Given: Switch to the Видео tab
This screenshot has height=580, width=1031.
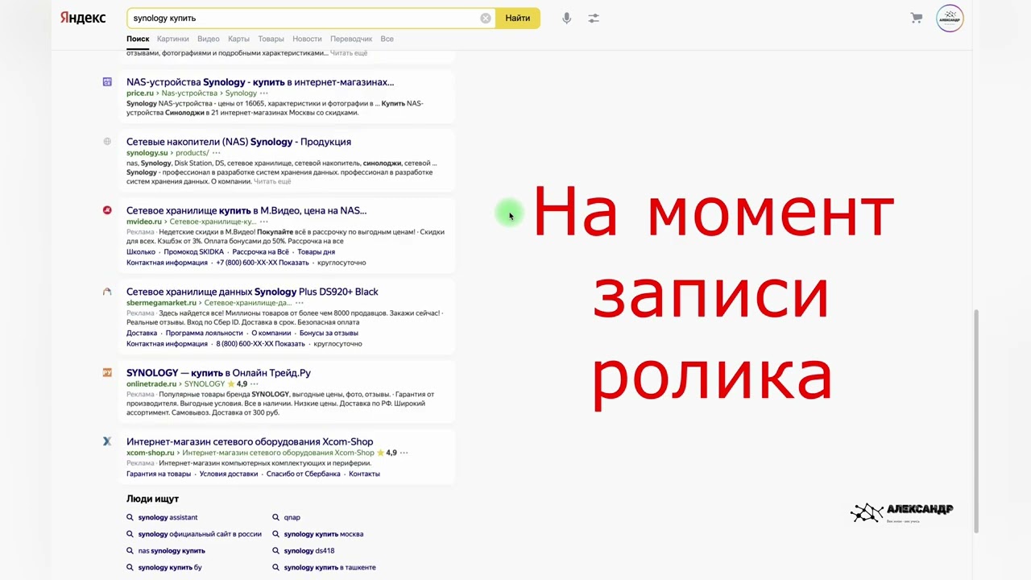Looking at the screenshot, I should point(209,39).
